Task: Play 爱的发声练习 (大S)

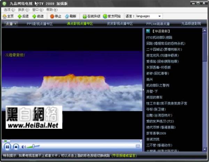Action: tap(160, 121)
